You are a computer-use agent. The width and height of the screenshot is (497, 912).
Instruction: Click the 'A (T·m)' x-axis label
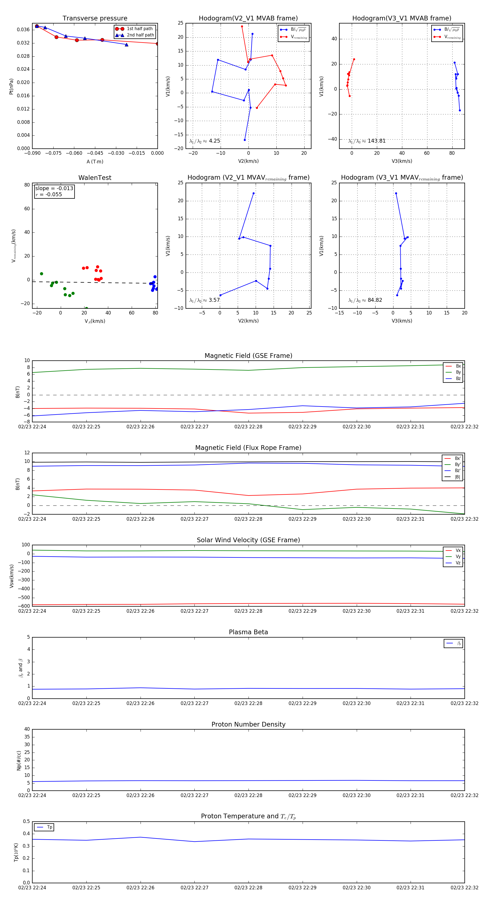click(x=95, y=161)
